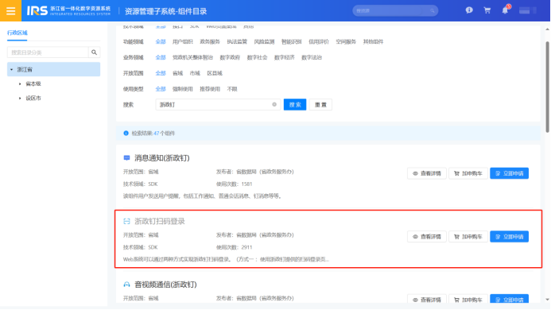Check notifications via the bell icon
The height and width of the screenshot is (310, 551).
(505, 10)
